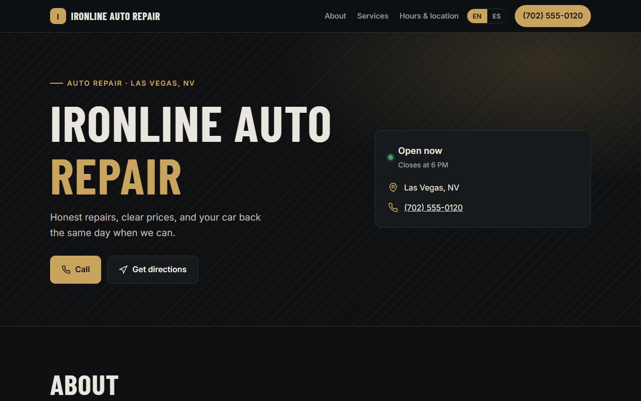Click the Ironline logo badge icon
Screen dimensions: 641x401
58,16
